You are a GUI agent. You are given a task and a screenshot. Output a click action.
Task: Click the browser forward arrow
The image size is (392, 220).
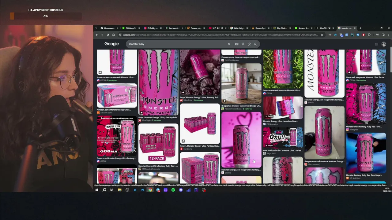pos(102,35)
